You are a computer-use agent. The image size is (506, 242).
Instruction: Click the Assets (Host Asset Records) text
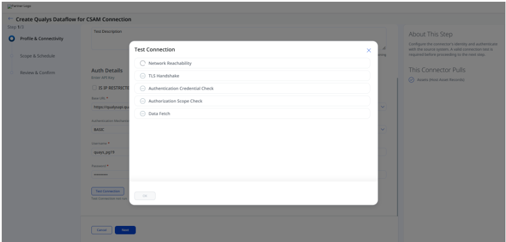441,80
